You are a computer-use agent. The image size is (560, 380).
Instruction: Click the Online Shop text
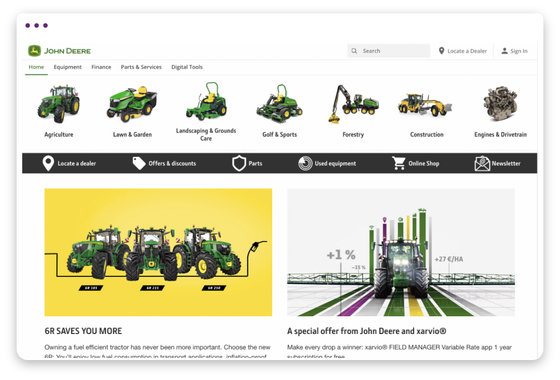[x=424, y=163]
